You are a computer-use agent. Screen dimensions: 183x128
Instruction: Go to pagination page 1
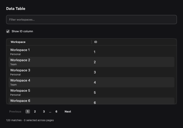coord(28,111)
